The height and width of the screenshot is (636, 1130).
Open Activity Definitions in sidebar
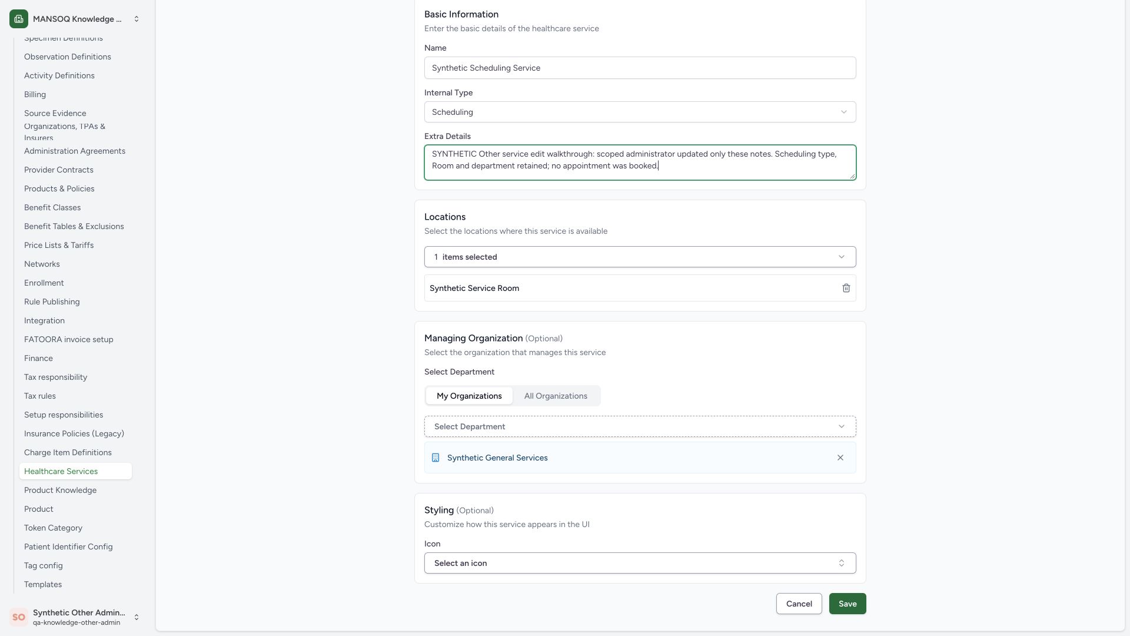[59, 75]
